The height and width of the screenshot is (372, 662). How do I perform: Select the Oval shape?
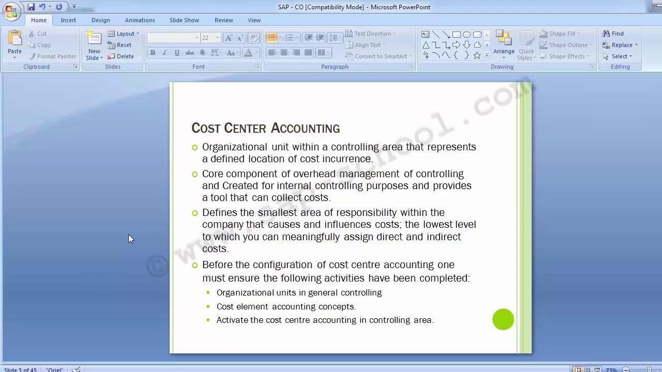click(x=467, y=35)
